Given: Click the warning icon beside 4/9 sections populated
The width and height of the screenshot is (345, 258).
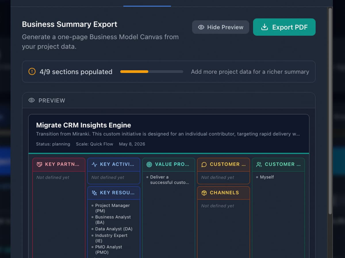Looking at the screenshot, I should click(x=32, y=72).
